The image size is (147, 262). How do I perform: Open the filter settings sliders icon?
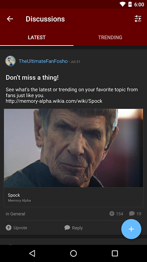coord(138,19)
